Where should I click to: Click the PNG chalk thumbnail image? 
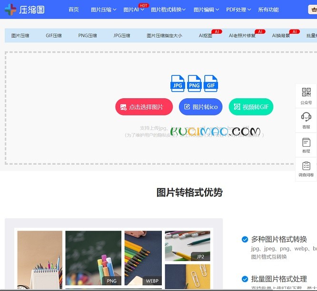(x=93, y=258)
